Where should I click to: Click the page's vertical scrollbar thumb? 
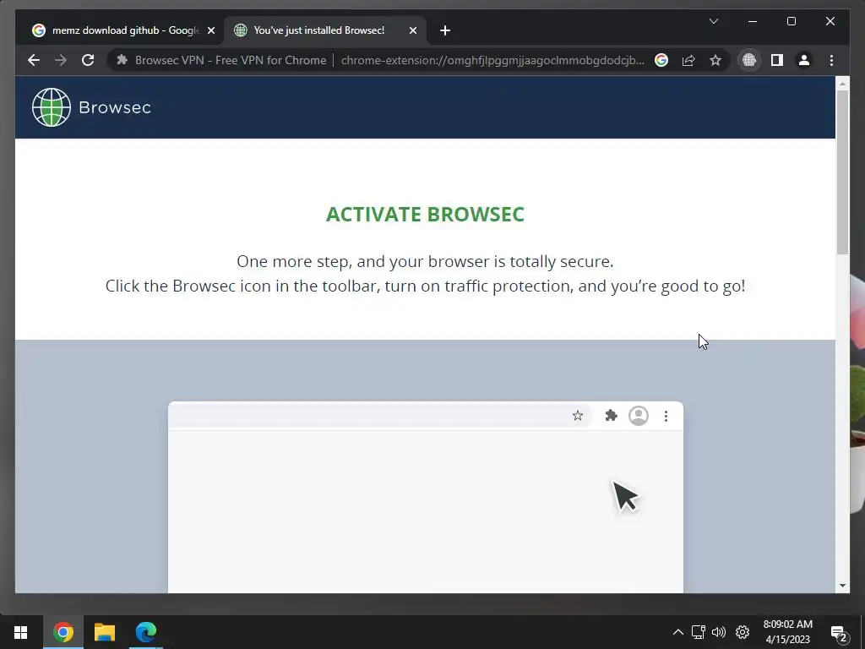(842, 172)
